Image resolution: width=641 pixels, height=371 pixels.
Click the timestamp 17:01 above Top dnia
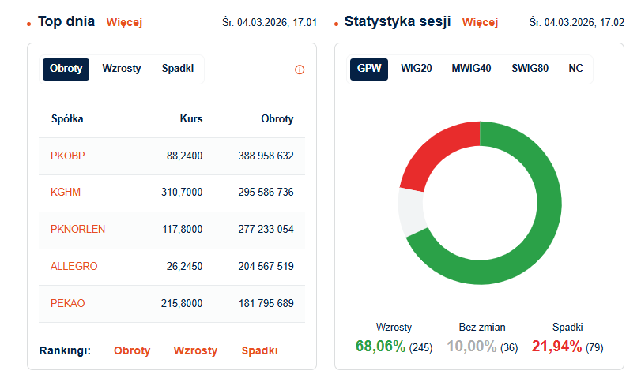pyautogui.click(x=270, y=22)
